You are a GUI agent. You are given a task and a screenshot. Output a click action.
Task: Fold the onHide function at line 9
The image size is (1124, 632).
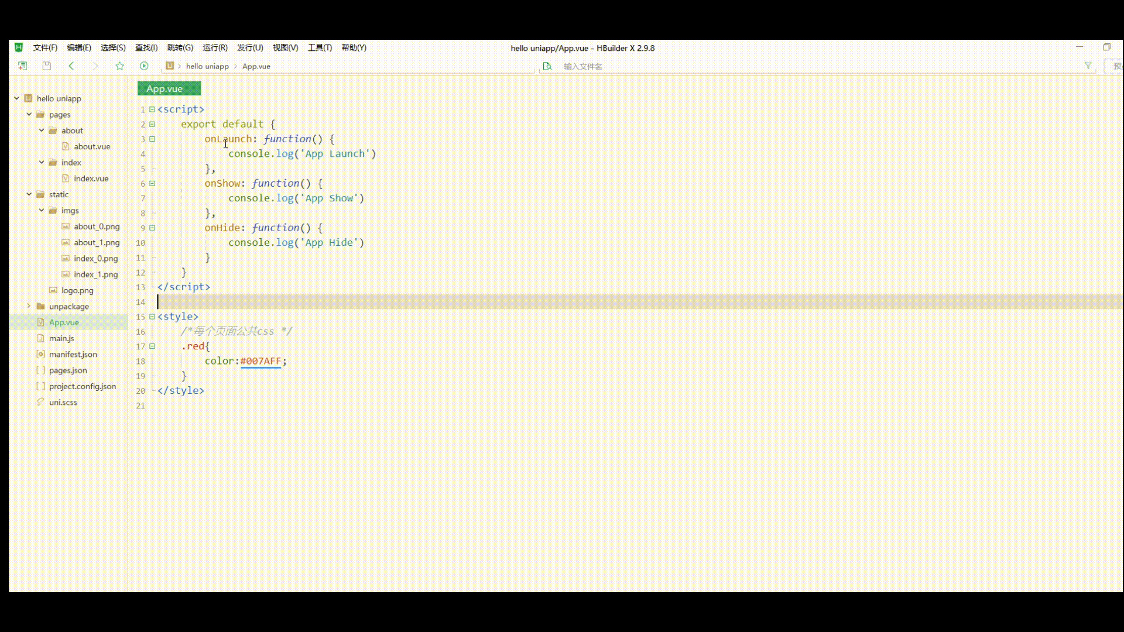click(152, 228)
